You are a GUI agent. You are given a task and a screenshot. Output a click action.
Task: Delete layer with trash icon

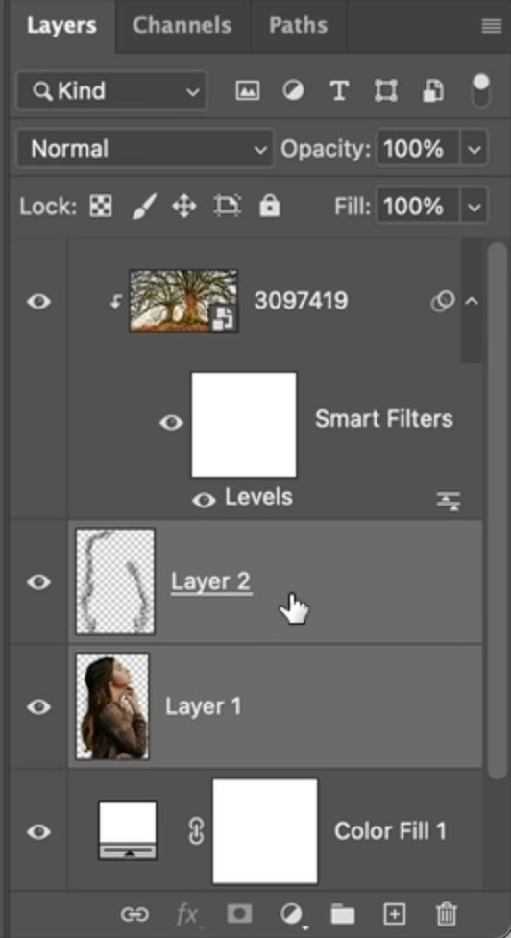[x=446, y=914]
